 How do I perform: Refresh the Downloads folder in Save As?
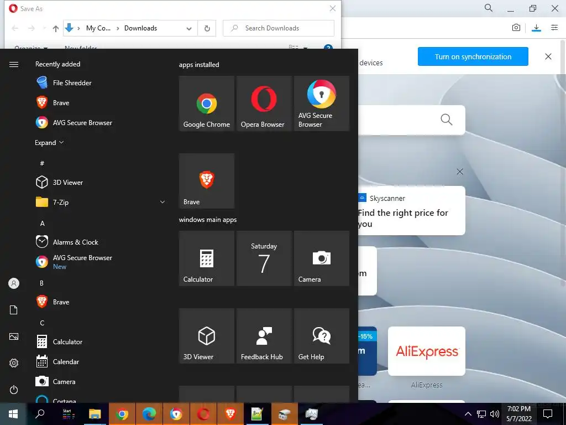(x=207, y=28)
